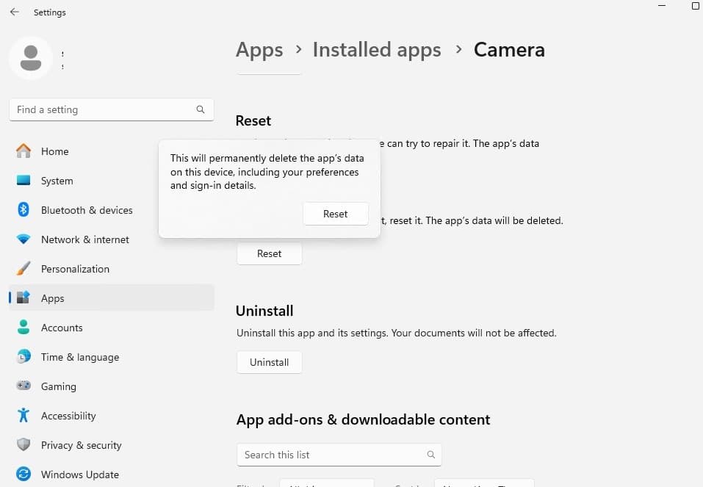The image size is (703, 487).
Task: Open Accessibility settings
Action: (68, 416)
